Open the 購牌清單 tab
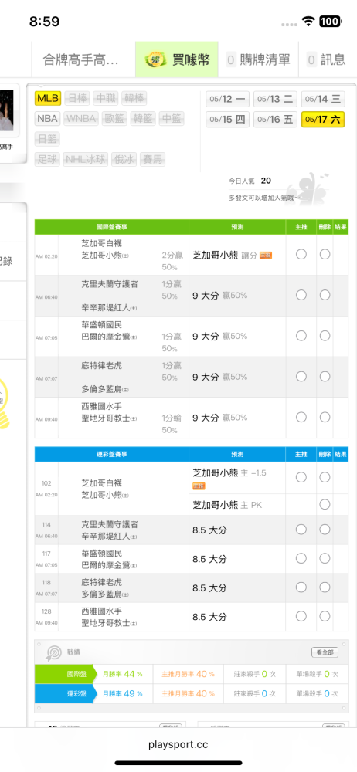This screenshot has height=772, width=357. [x=258, y=59]
